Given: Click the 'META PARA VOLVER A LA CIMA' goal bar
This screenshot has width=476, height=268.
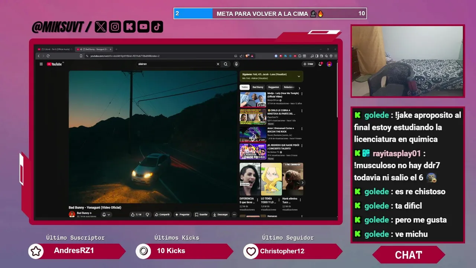Looking at the screenshot, I should coord(270,14).
